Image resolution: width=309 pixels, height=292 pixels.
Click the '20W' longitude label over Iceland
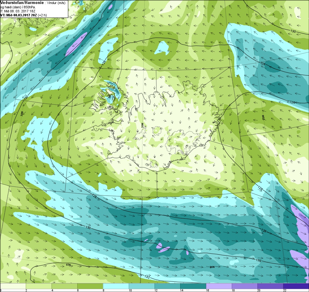click(142, 125)
